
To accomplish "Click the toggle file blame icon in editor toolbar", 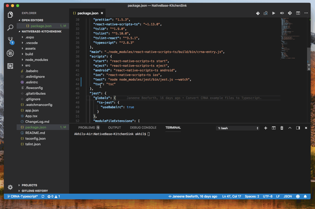I will coord(282,13).
